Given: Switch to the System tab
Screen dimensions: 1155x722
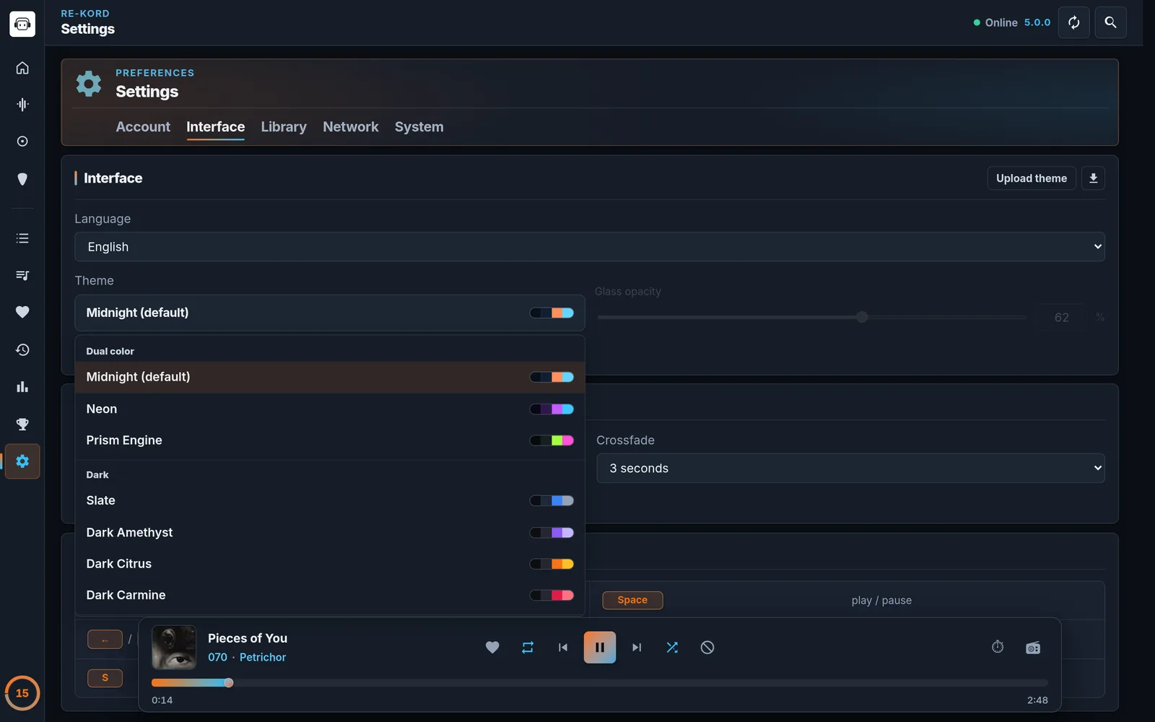Looking at the screenshot, I should pyautogui.click(x=419, y=127).
